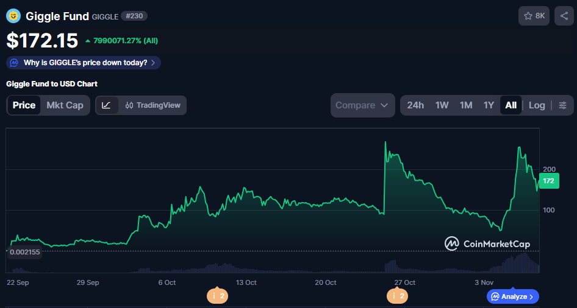Click the share icon button

(x=564, y=16)
